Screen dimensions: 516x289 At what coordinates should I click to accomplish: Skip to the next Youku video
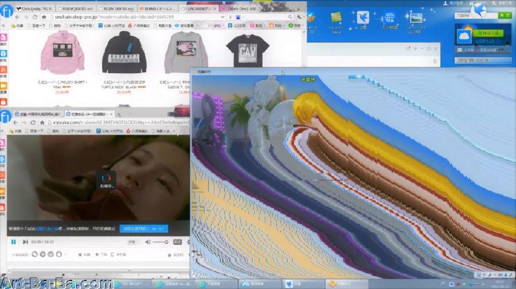(x=25, y=242)
